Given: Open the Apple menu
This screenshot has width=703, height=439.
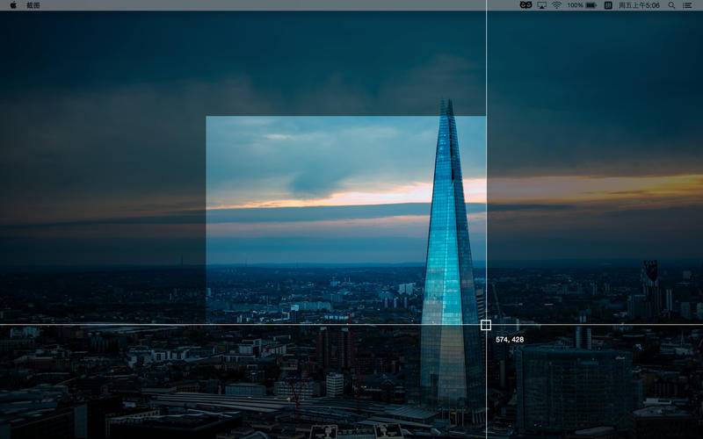Looking at the screenshot, I should click(x=12, y=5).
